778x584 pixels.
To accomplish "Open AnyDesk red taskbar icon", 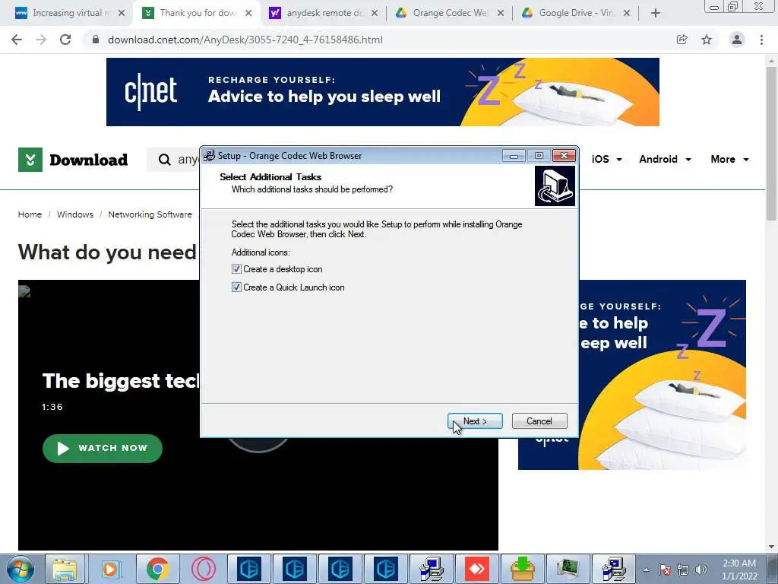I will tap(477, 569).
